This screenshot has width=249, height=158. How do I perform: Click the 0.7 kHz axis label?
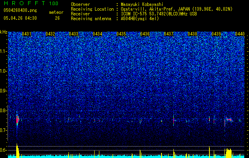[4, 130]
